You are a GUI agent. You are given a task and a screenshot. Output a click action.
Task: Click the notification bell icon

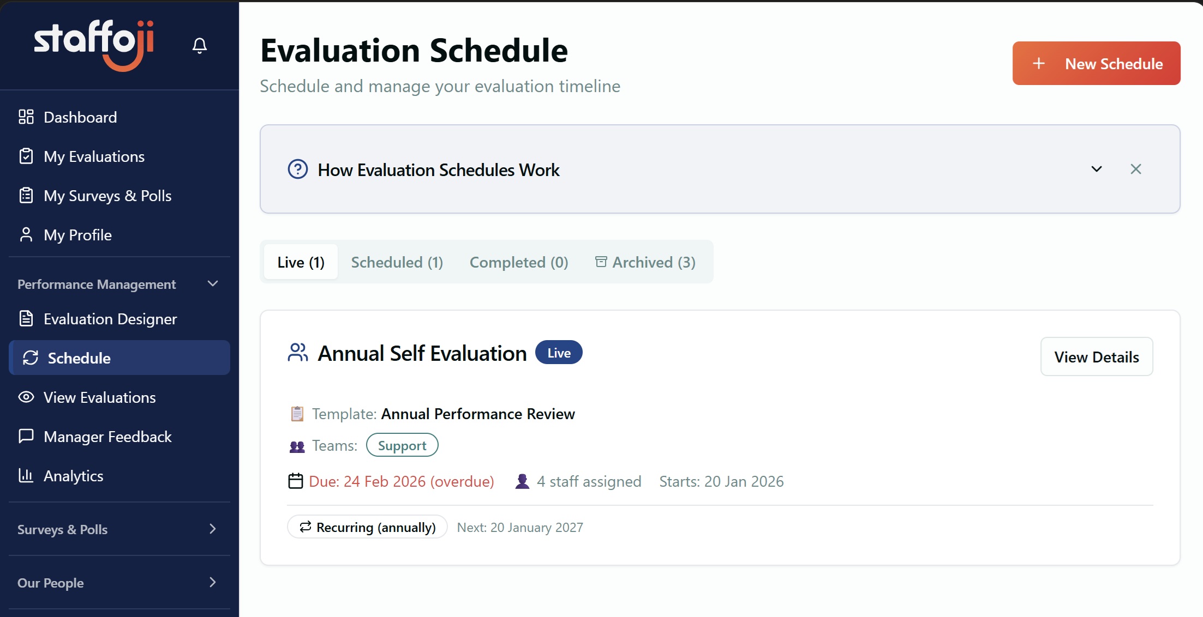(200, 45)
